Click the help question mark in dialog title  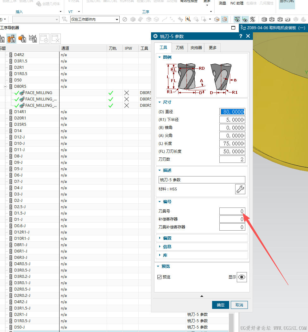coord(241,36)
